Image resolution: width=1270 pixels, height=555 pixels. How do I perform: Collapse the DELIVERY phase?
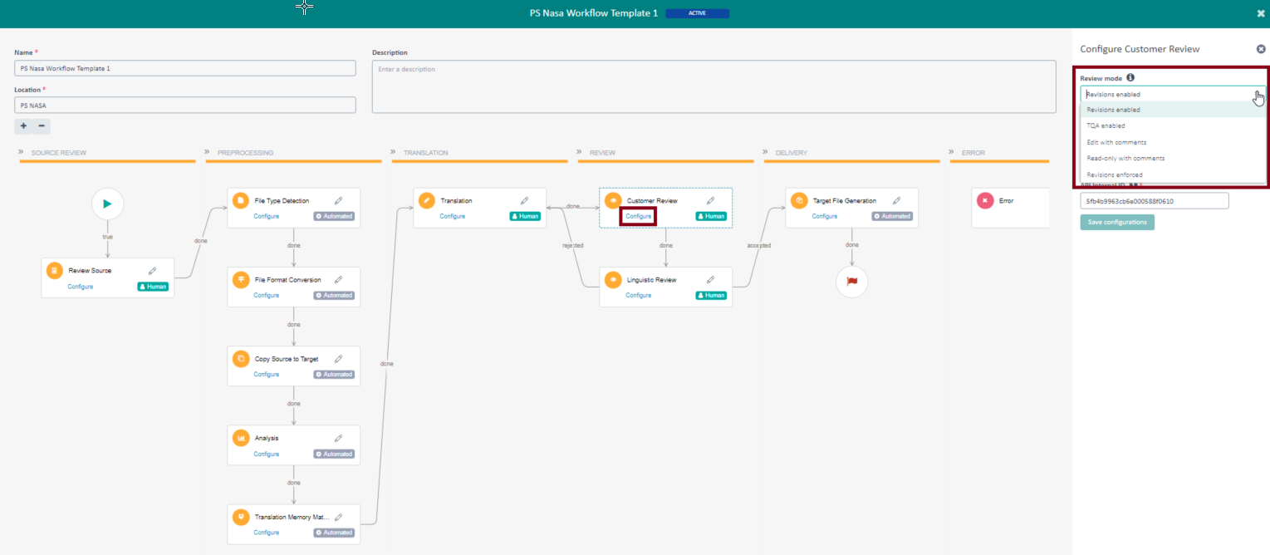tap(766, 153)
